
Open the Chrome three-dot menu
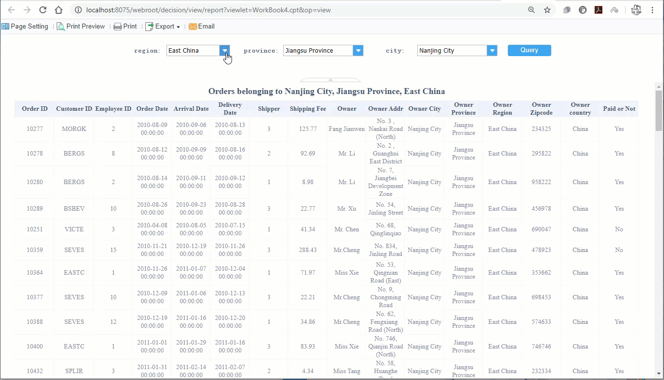(x=653, y=10)
